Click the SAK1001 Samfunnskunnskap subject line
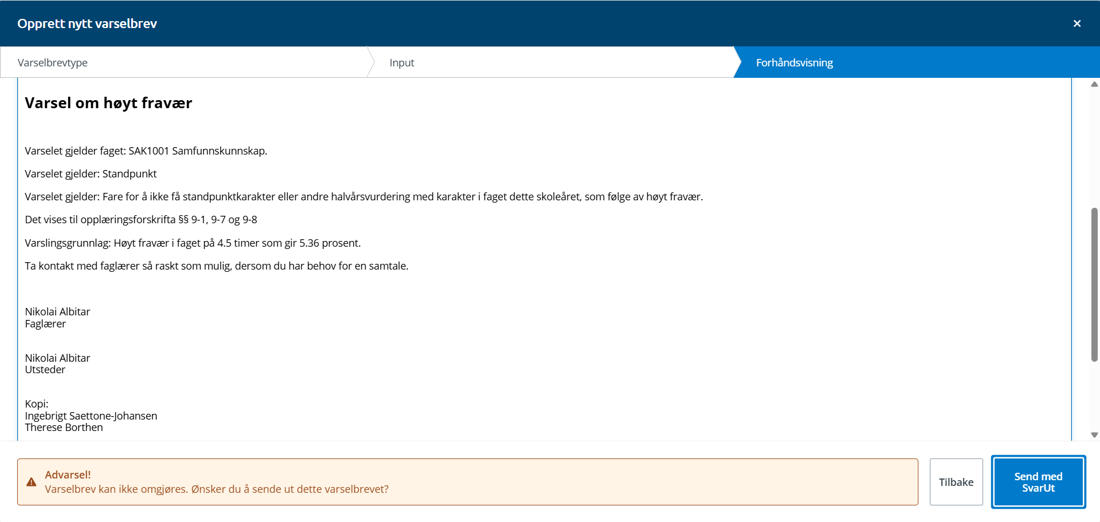This screenshot has width=1100, height=522. 146,151
